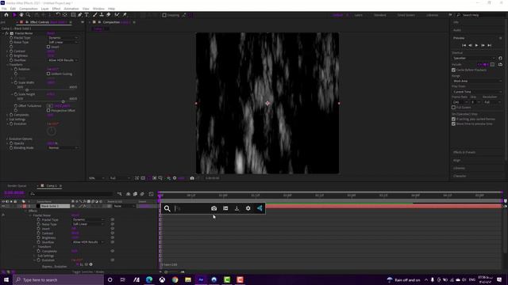Toggle the Uniform Scaling checkbox

48,74
